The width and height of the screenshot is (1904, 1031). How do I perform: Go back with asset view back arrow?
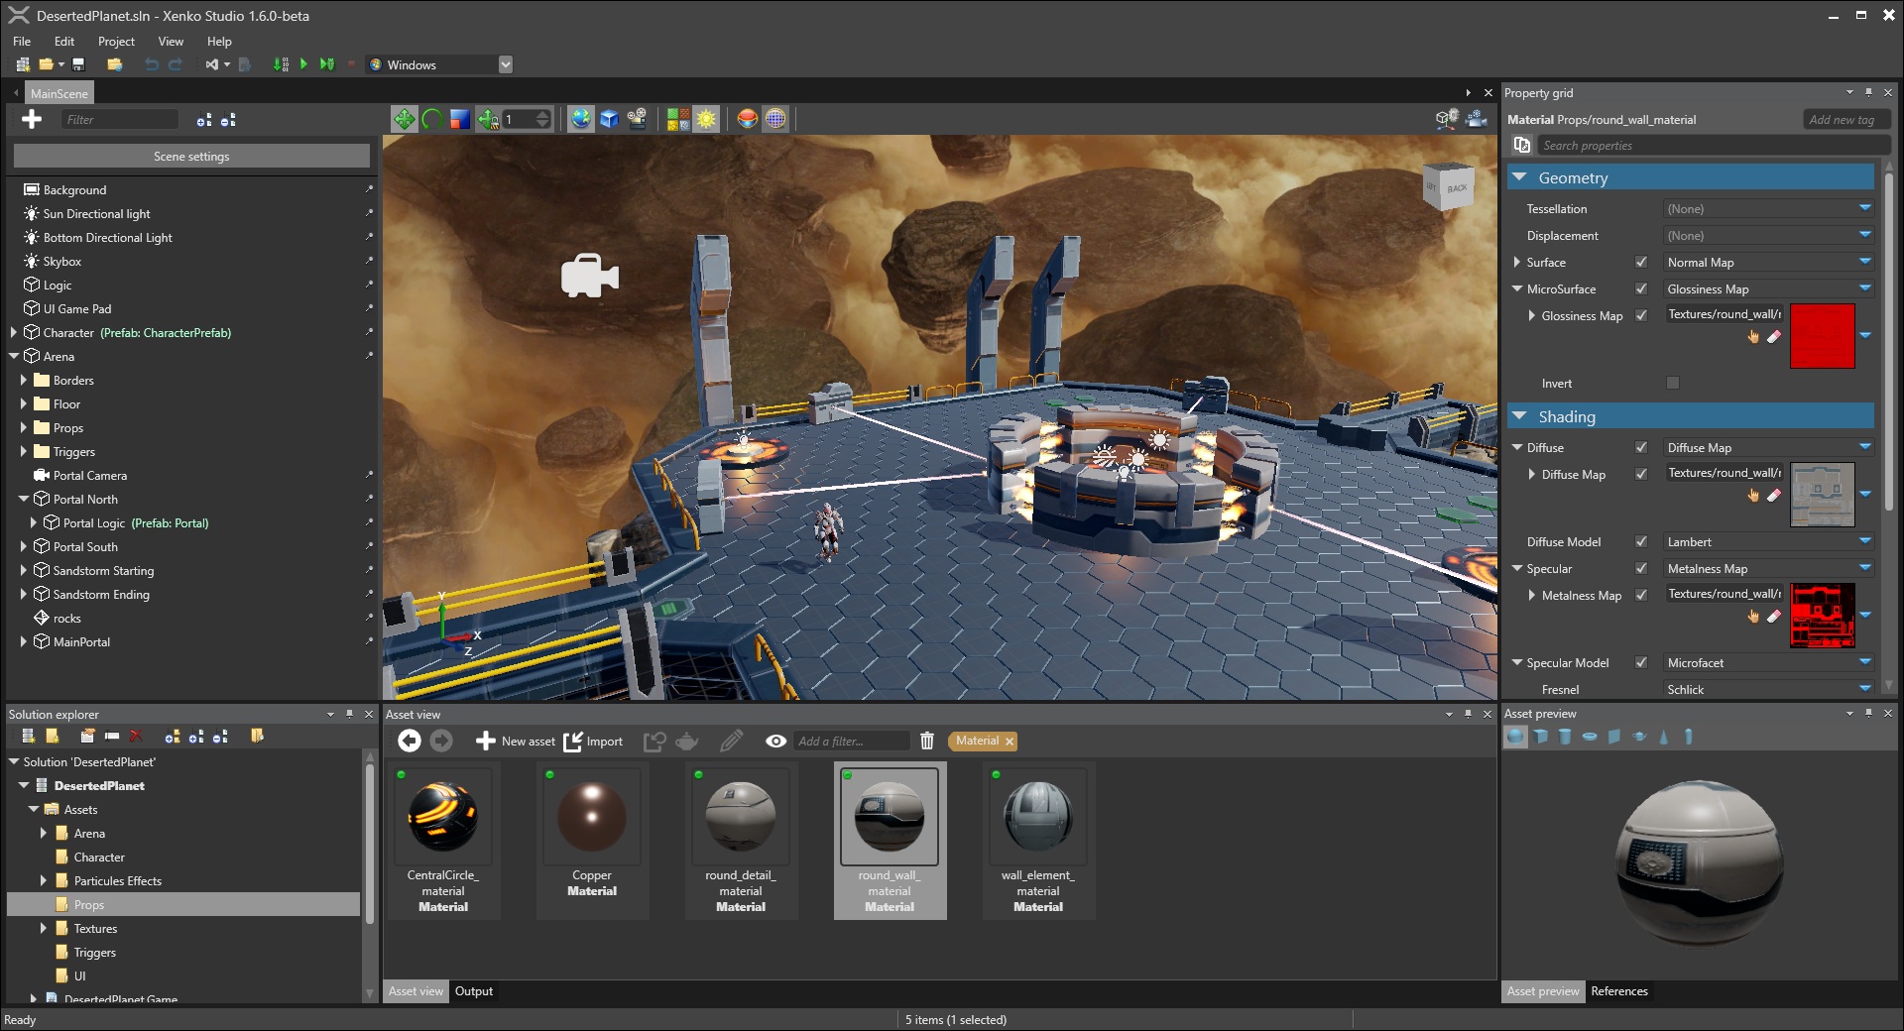coord(409,742)
